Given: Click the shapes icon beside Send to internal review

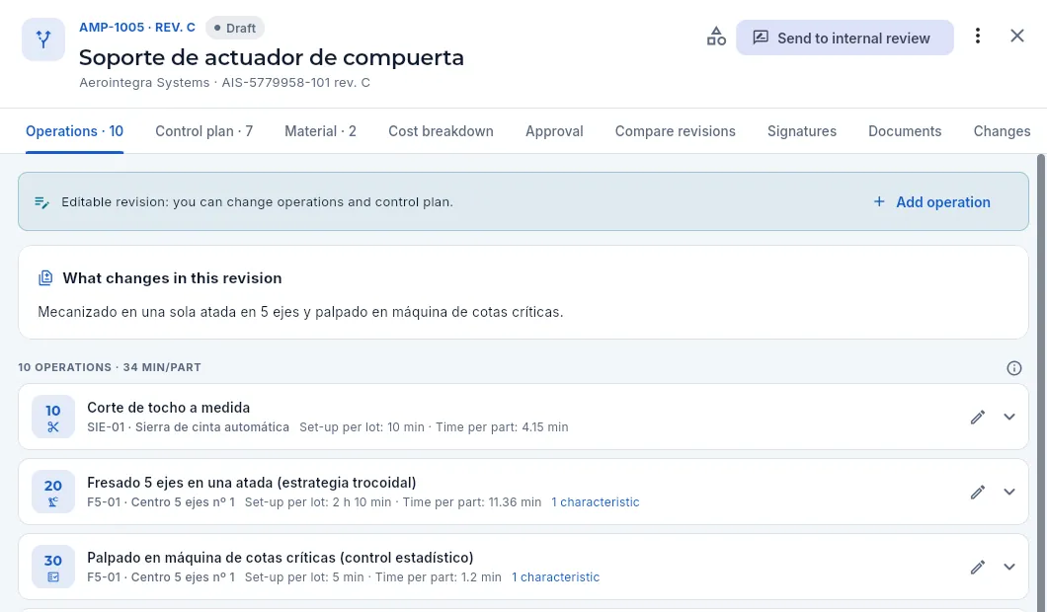Looking at the screenshot, I should [716, 37].
